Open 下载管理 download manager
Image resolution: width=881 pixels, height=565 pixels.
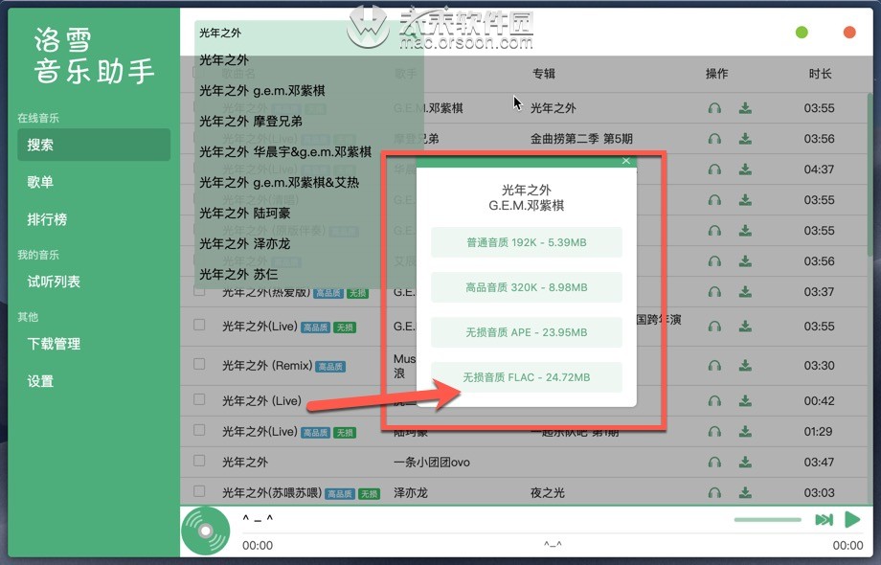point(94,344)
